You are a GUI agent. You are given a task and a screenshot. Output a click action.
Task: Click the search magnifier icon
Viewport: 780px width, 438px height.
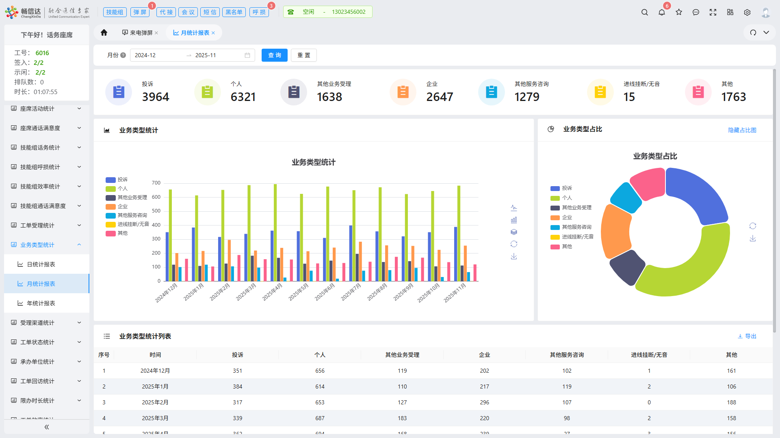tap(645, 12)
